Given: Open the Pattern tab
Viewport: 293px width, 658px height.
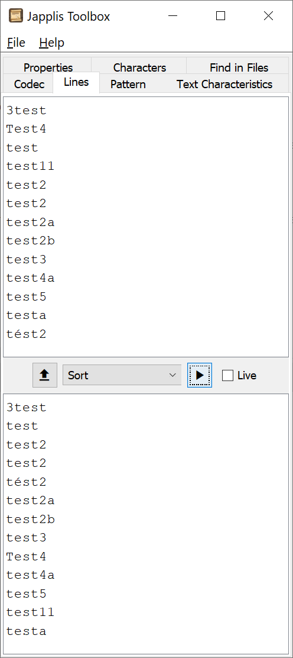Looking at the screenshot, I should pyautogui.click(x=128, y=84).
